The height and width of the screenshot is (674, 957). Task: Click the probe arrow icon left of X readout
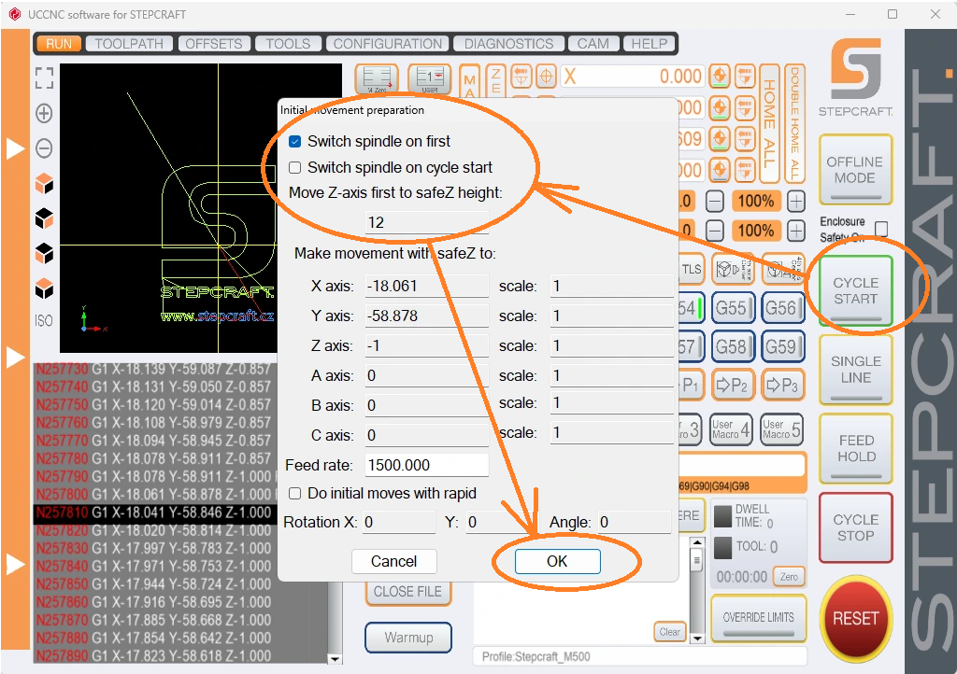521,77
